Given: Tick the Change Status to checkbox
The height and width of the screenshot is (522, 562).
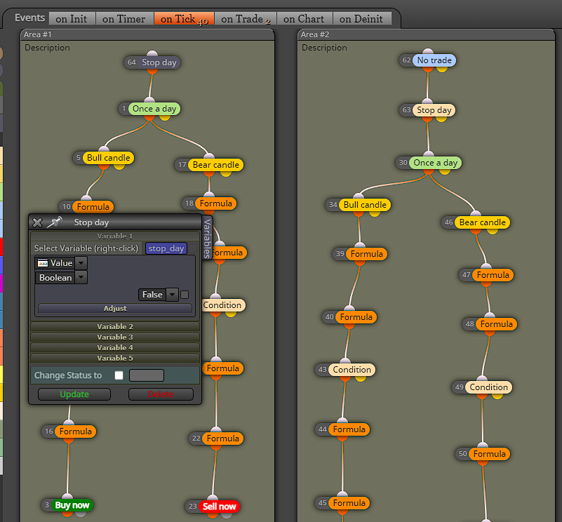Looking at the screenshot, I should click(119, 375).
